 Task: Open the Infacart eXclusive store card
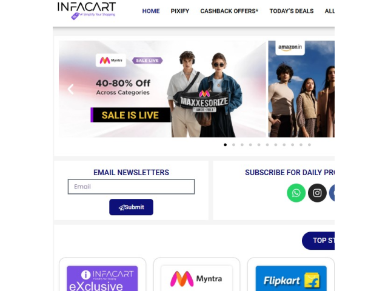pyautogui.click(x=102, y=278)
